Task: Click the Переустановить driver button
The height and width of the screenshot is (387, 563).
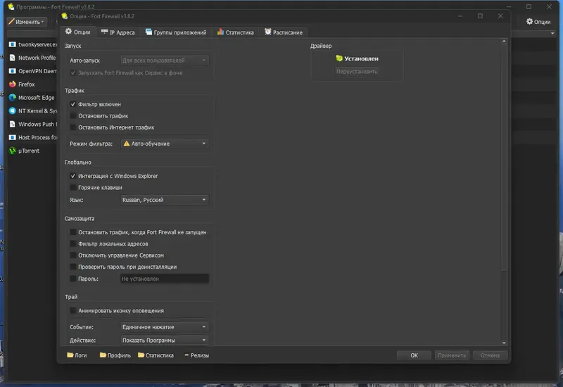Action: click(x=357, y=72)
